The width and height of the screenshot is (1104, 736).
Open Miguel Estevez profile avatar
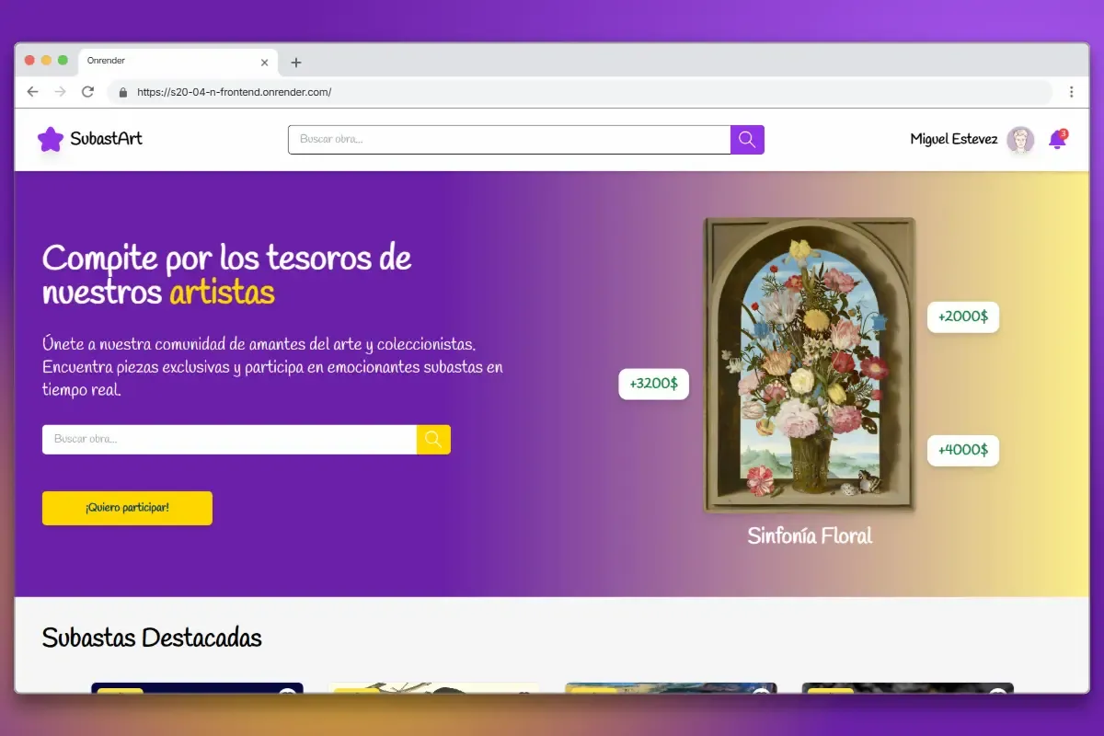point(1020,140)
